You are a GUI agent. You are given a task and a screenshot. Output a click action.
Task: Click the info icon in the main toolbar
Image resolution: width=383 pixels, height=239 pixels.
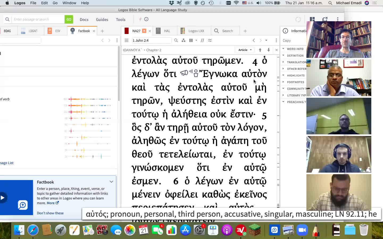tap(146, 19)
